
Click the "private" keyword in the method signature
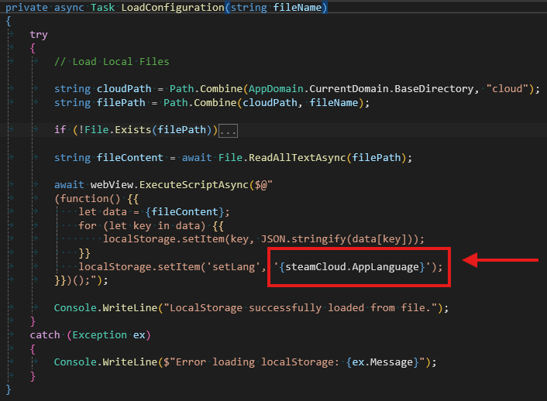pyautogui.click(x=26, y=7)
